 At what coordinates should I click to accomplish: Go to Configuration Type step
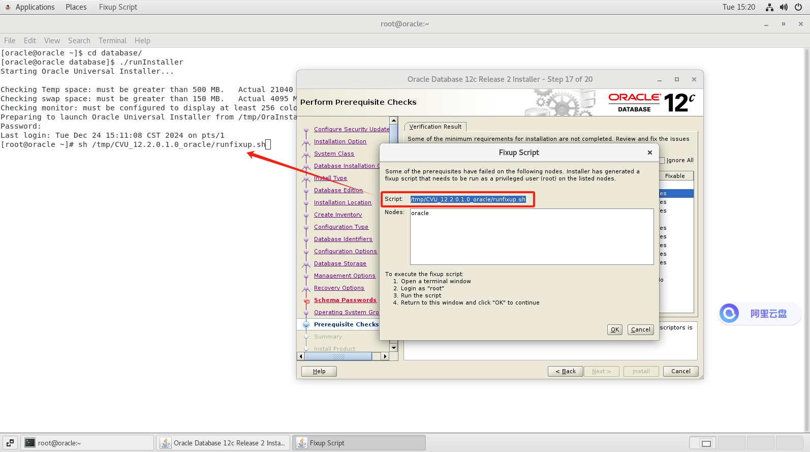tap(341, 227)
